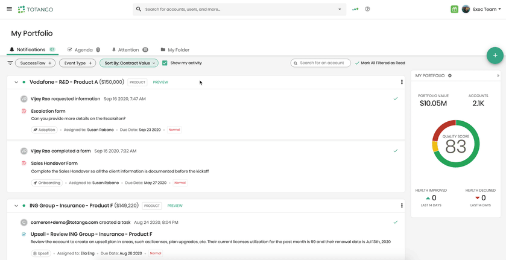
Task: Click the filter lines icon
Action: point(10,63)
